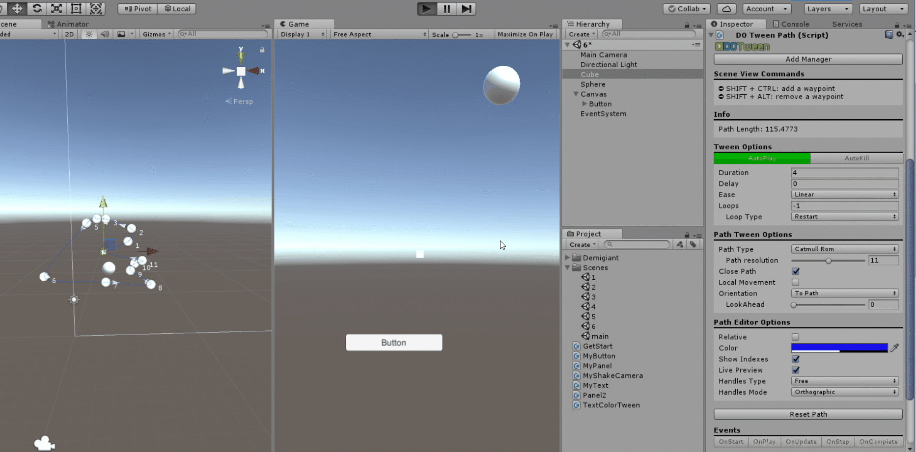The width and height of the screenshot is (916, 452).
Task: Open the Layout dropdown
Action: pyautogui.click(x=883, y=9)
